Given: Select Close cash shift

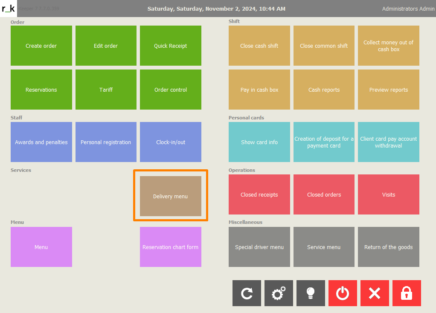Looking at the screenshot, I should point(259,46).
